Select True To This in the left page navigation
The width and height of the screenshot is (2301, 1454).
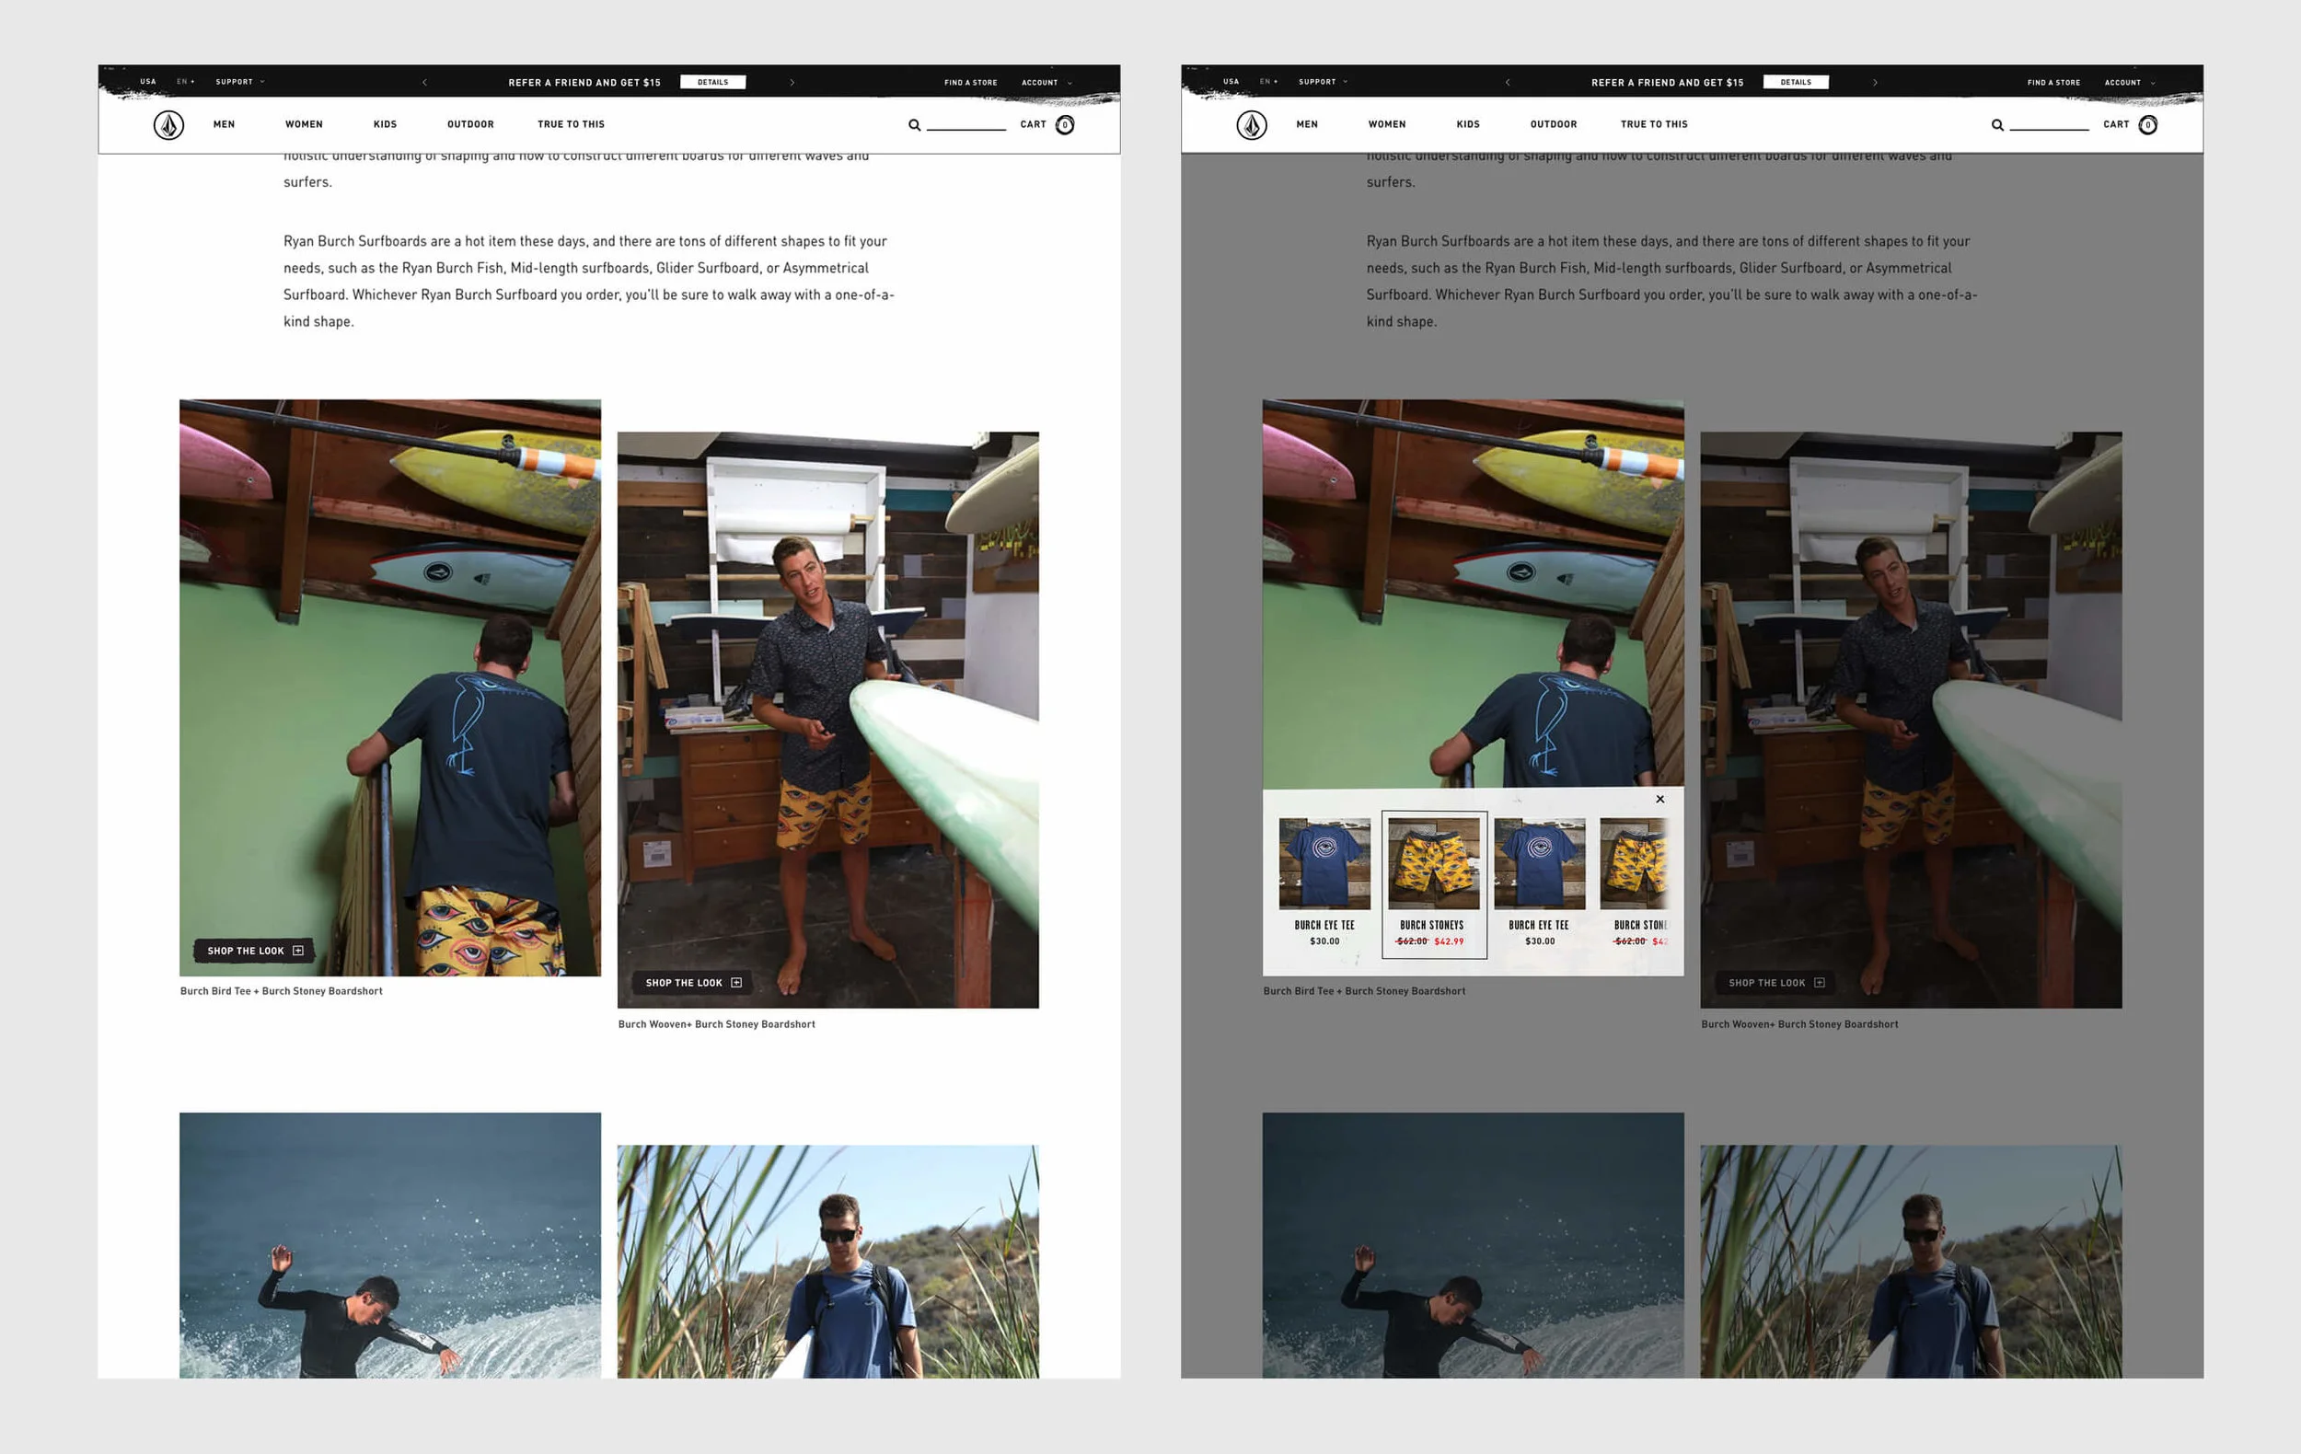tap(571, 124)
